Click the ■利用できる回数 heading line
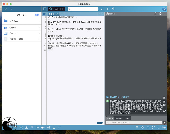 (x=55, y=36)
